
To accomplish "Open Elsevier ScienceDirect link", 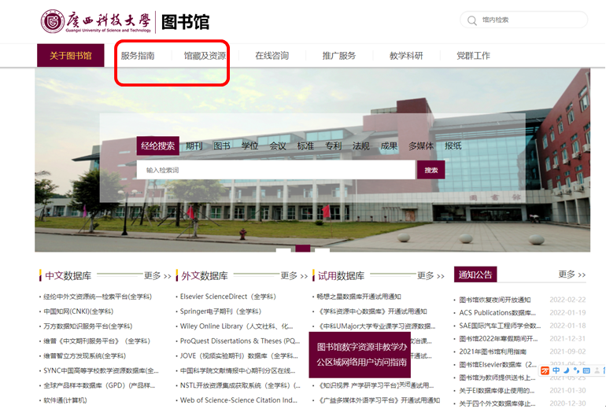I will (x=228, y=296).
